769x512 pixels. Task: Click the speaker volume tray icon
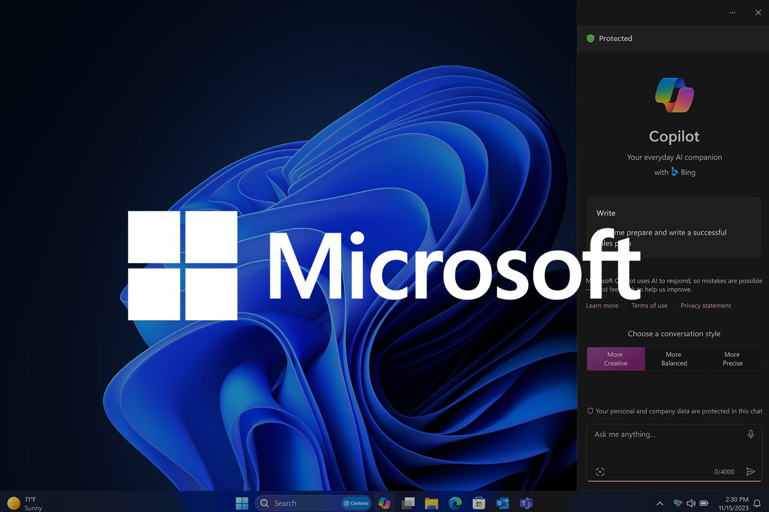691,503
